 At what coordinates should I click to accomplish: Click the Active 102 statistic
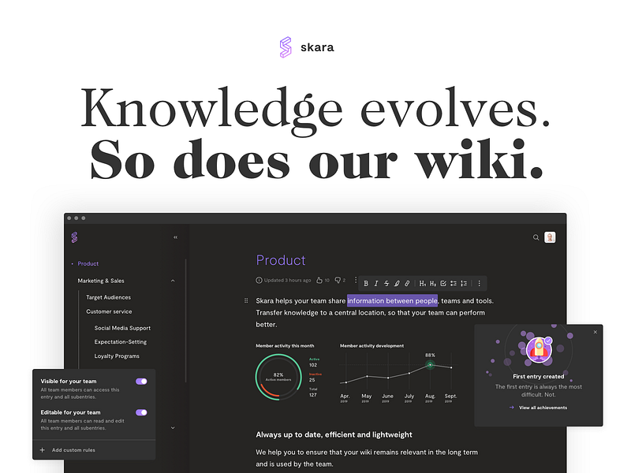tap(314, 363)
